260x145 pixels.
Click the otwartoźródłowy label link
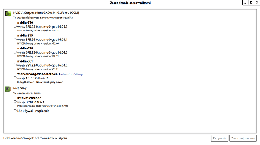pos(72,75)
